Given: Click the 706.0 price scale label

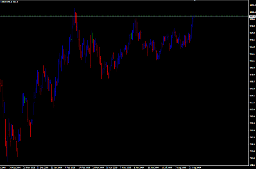Looking at the screenshot, I should (252, 158).
